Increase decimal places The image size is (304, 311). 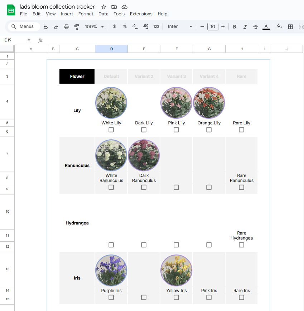point(146,26)
